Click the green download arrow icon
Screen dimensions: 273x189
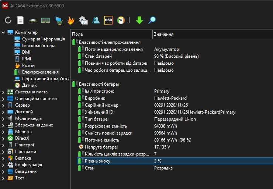[139, 20]
